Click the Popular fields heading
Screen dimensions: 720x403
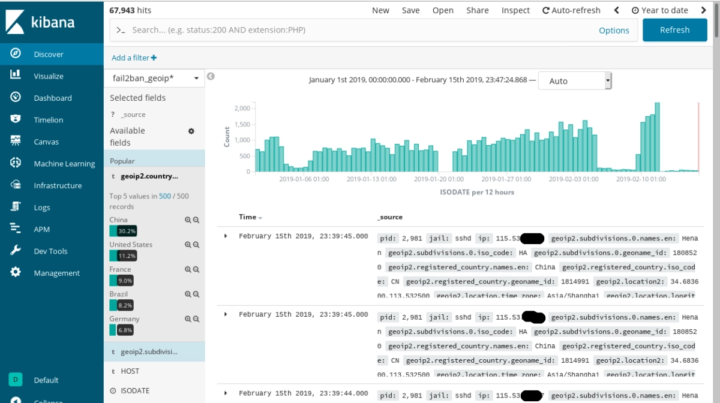[122, 161]
